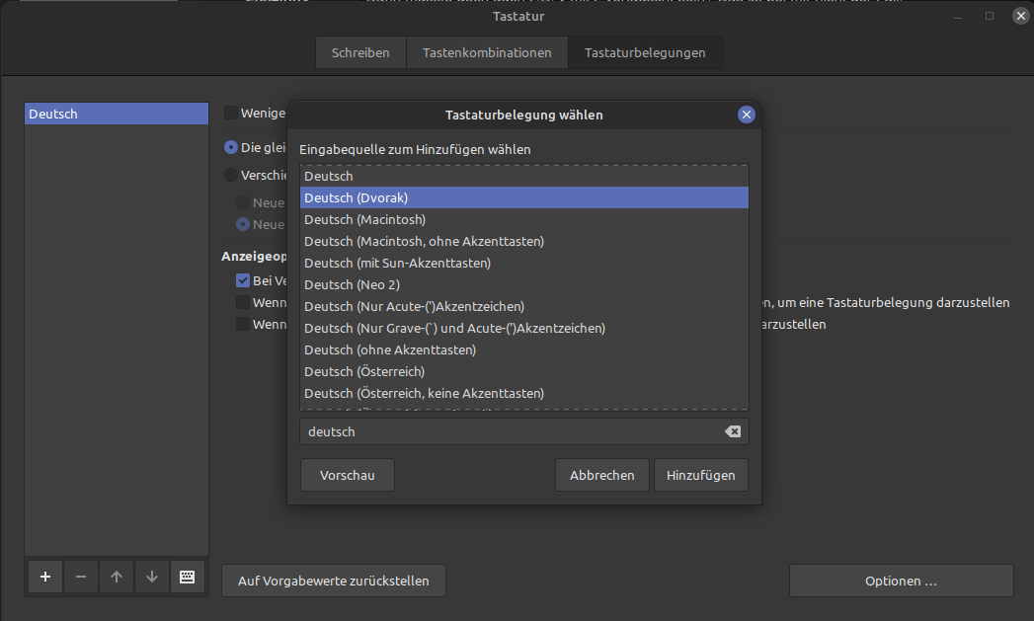This screenshot has width=1034, height=621.
Task: Add a new layout with the plus icon
Action: tap(45, 577)
